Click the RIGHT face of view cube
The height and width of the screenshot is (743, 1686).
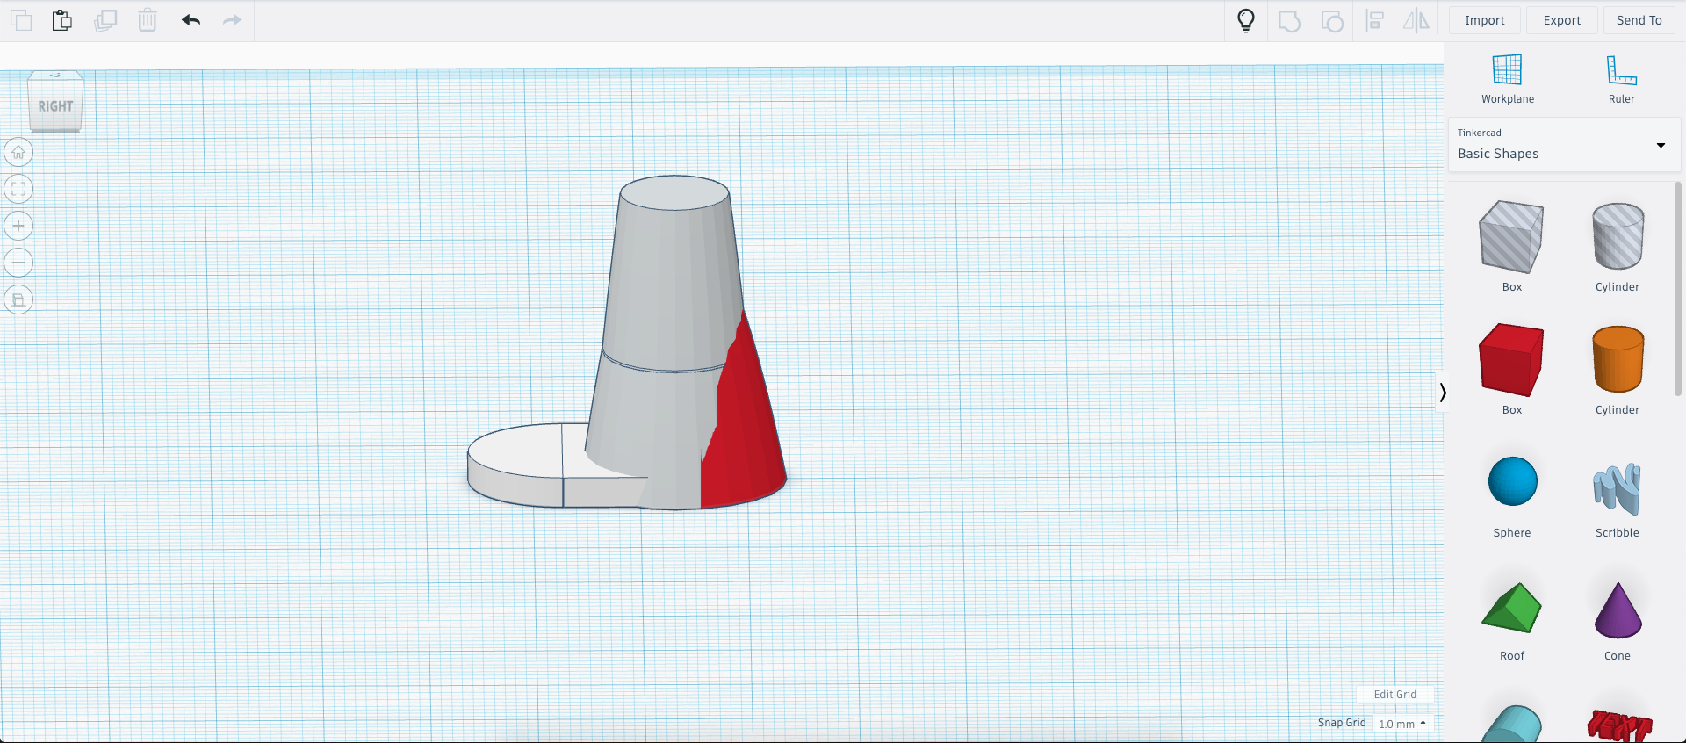(x=55, y=106)
